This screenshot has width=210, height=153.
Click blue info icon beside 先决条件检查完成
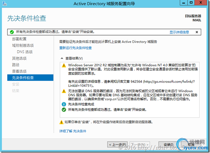click(x=64, y=104)
